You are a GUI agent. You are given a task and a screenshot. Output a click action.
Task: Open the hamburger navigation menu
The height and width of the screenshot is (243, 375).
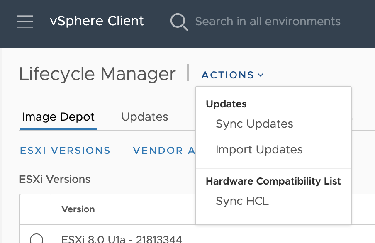[25, 22]
